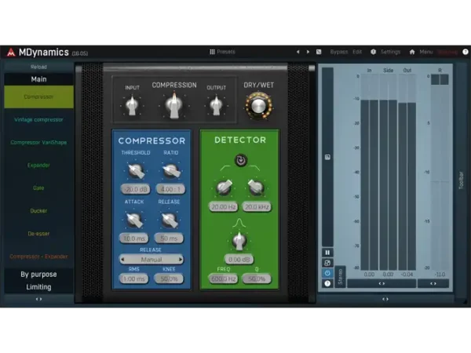Click the release 50 ms value field
This screenshot has width=471, height=353.
[169, 238]
